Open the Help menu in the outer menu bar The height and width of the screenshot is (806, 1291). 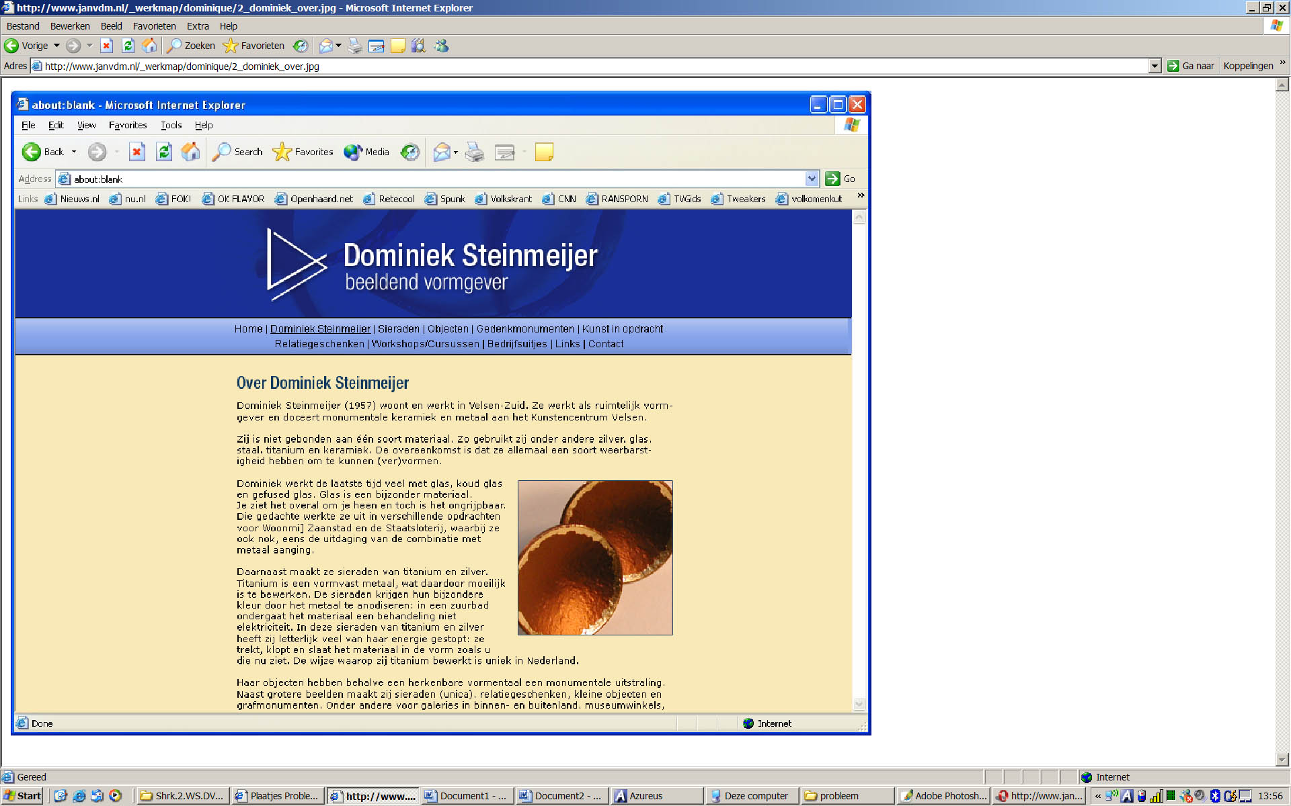pos(229,26)
